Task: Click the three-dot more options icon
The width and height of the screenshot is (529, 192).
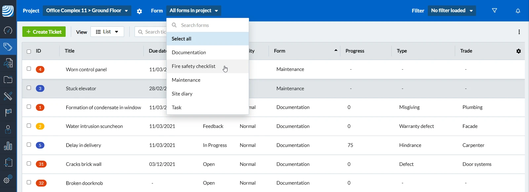Action: [x=519, y=32]
